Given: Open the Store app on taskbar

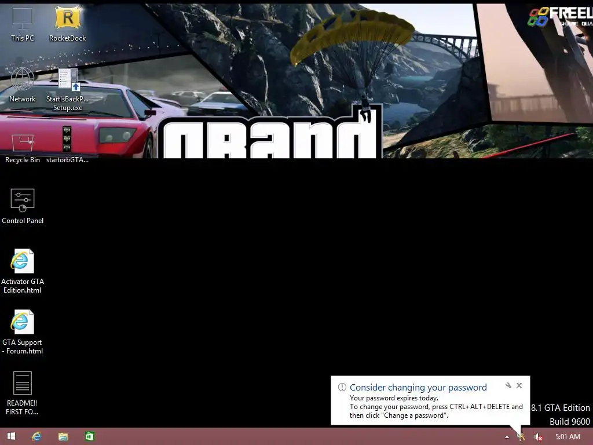Looking at the screenshot, I should coord(89,436).
